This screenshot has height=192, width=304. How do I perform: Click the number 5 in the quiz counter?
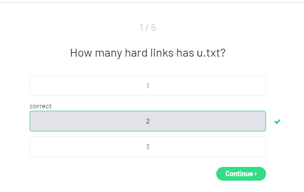click(153, 28)
